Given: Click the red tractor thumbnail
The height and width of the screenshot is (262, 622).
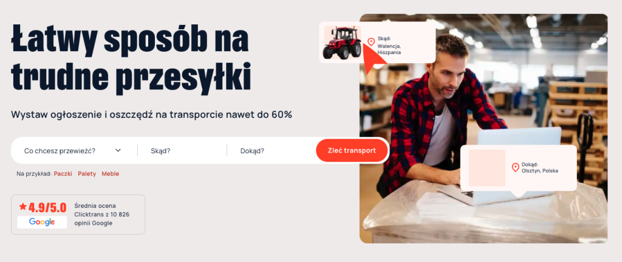Looking at the screenshot, I should click(x=343, y=43).
